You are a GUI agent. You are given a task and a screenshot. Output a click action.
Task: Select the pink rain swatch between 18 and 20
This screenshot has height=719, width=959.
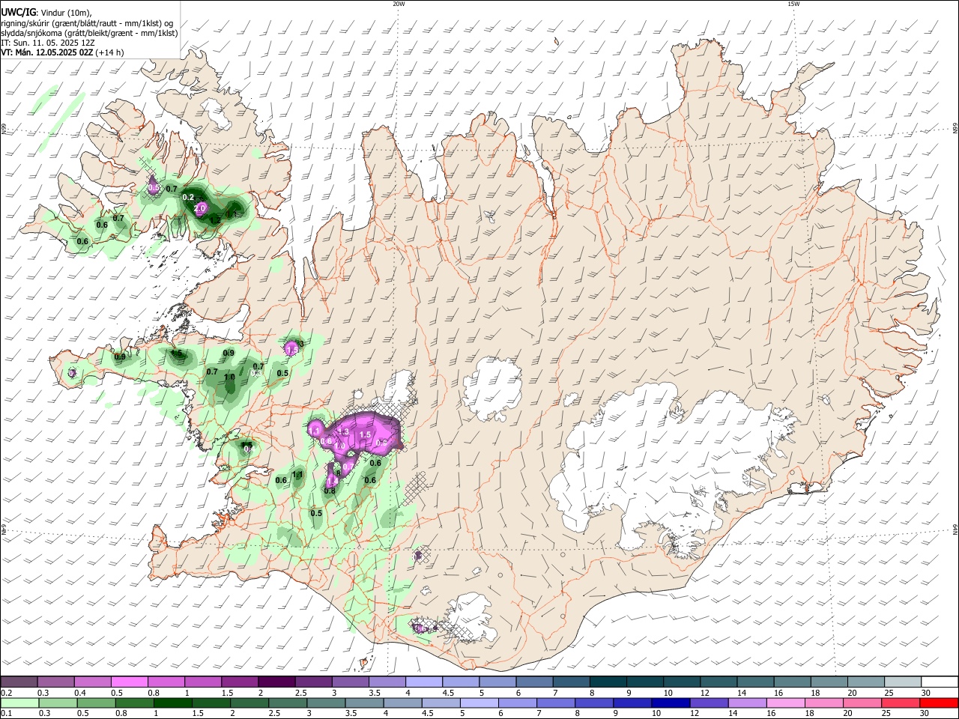pos(824,703)
